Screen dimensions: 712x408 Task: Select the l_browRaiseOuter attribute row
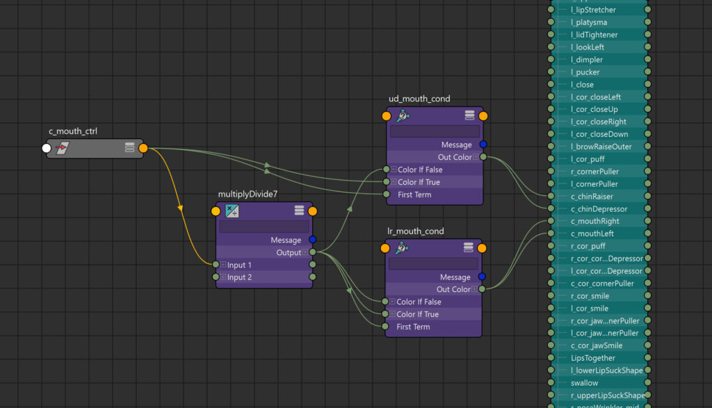click(x=599, y=147)
